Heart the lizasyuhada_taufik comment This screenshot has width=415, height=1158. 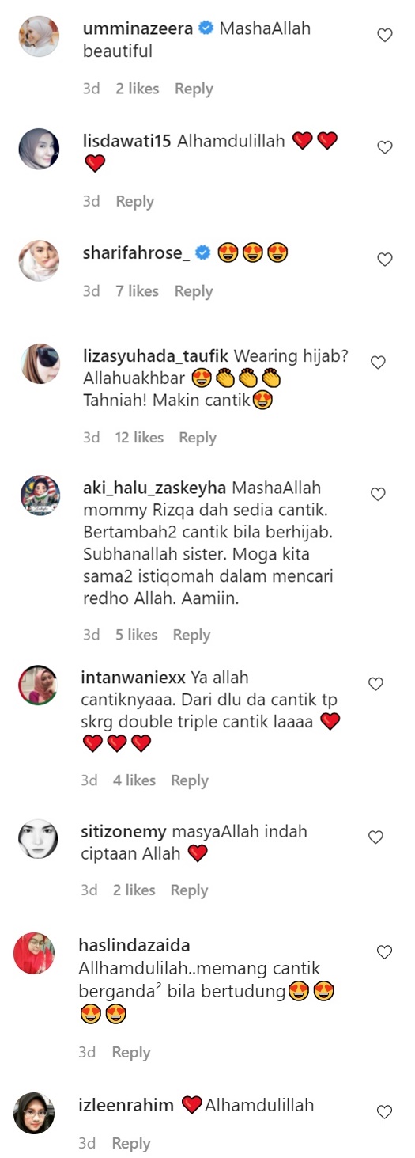click(378, 363)
